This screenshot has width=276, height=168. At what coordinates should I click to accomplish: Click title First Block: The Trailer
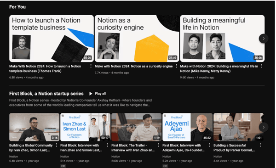click(x=133, y=148)
